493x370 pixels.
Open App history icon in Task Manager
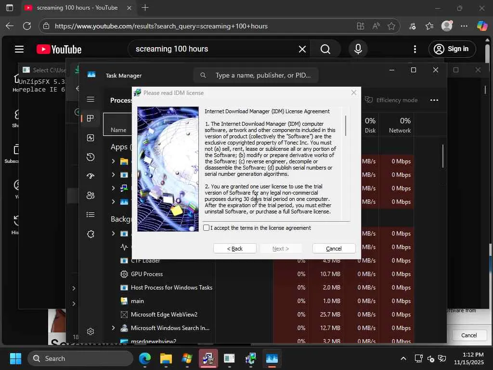(x=91, y=157)
